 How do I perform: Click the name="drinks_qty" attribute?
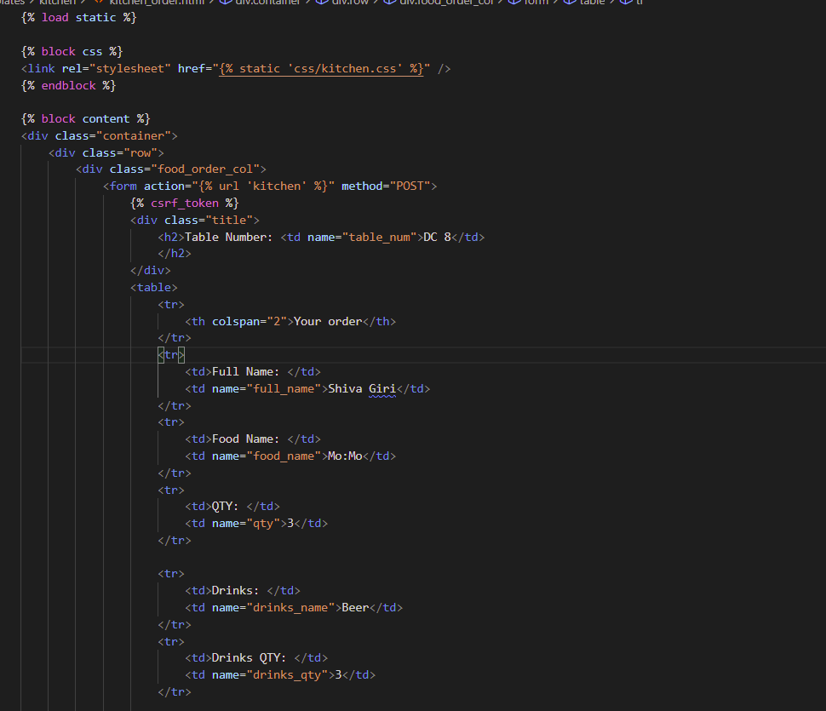coord(270,674)
